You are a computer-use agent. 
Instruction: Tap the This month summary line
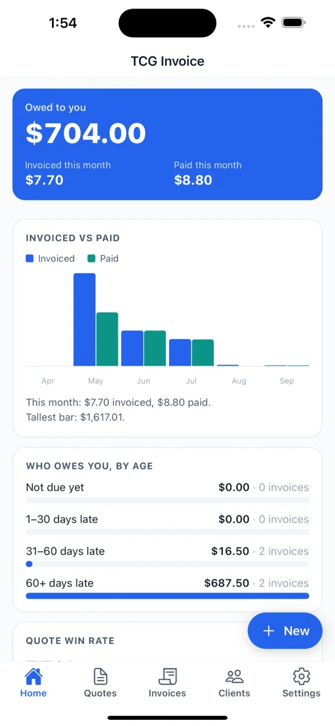coord(118,402)
